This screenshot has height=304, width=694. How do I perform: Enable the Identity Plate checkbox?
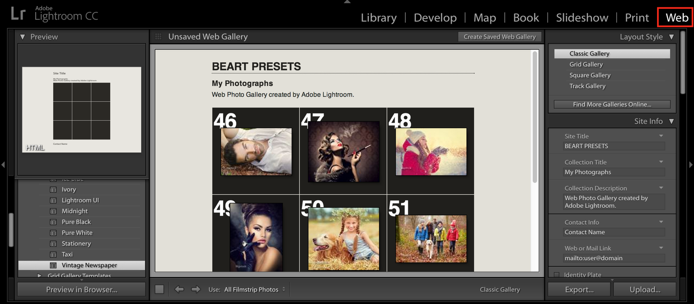pos(557,274)
